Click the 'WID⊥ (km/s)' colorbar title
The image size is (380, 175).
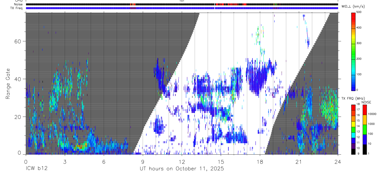[353, 6]
